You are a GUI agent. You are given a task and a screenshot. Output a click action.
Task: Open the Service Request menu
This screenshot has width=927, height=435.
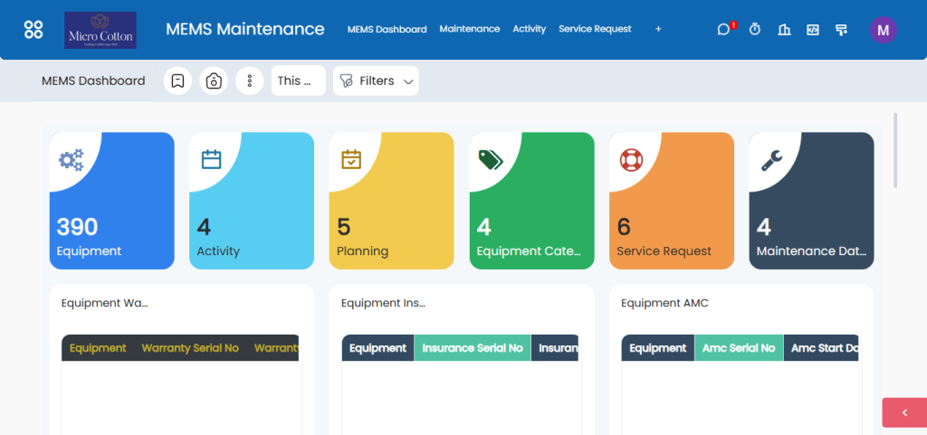pyautogui.click(x=595, y=29)
